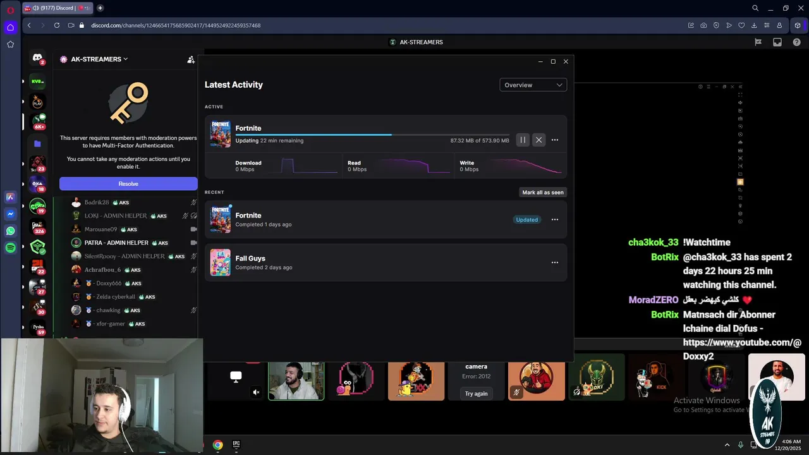
Task: Open options menu for Fall Guys entry
Action: click(x=555, y=263)
